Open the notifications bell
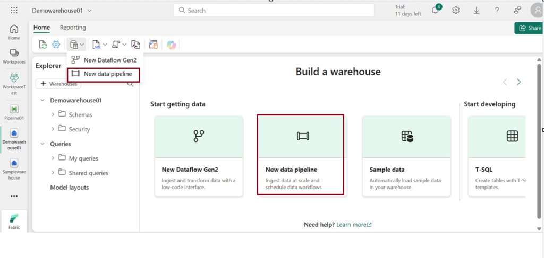Viewport: 544px width, 258px height. (436, 10)
